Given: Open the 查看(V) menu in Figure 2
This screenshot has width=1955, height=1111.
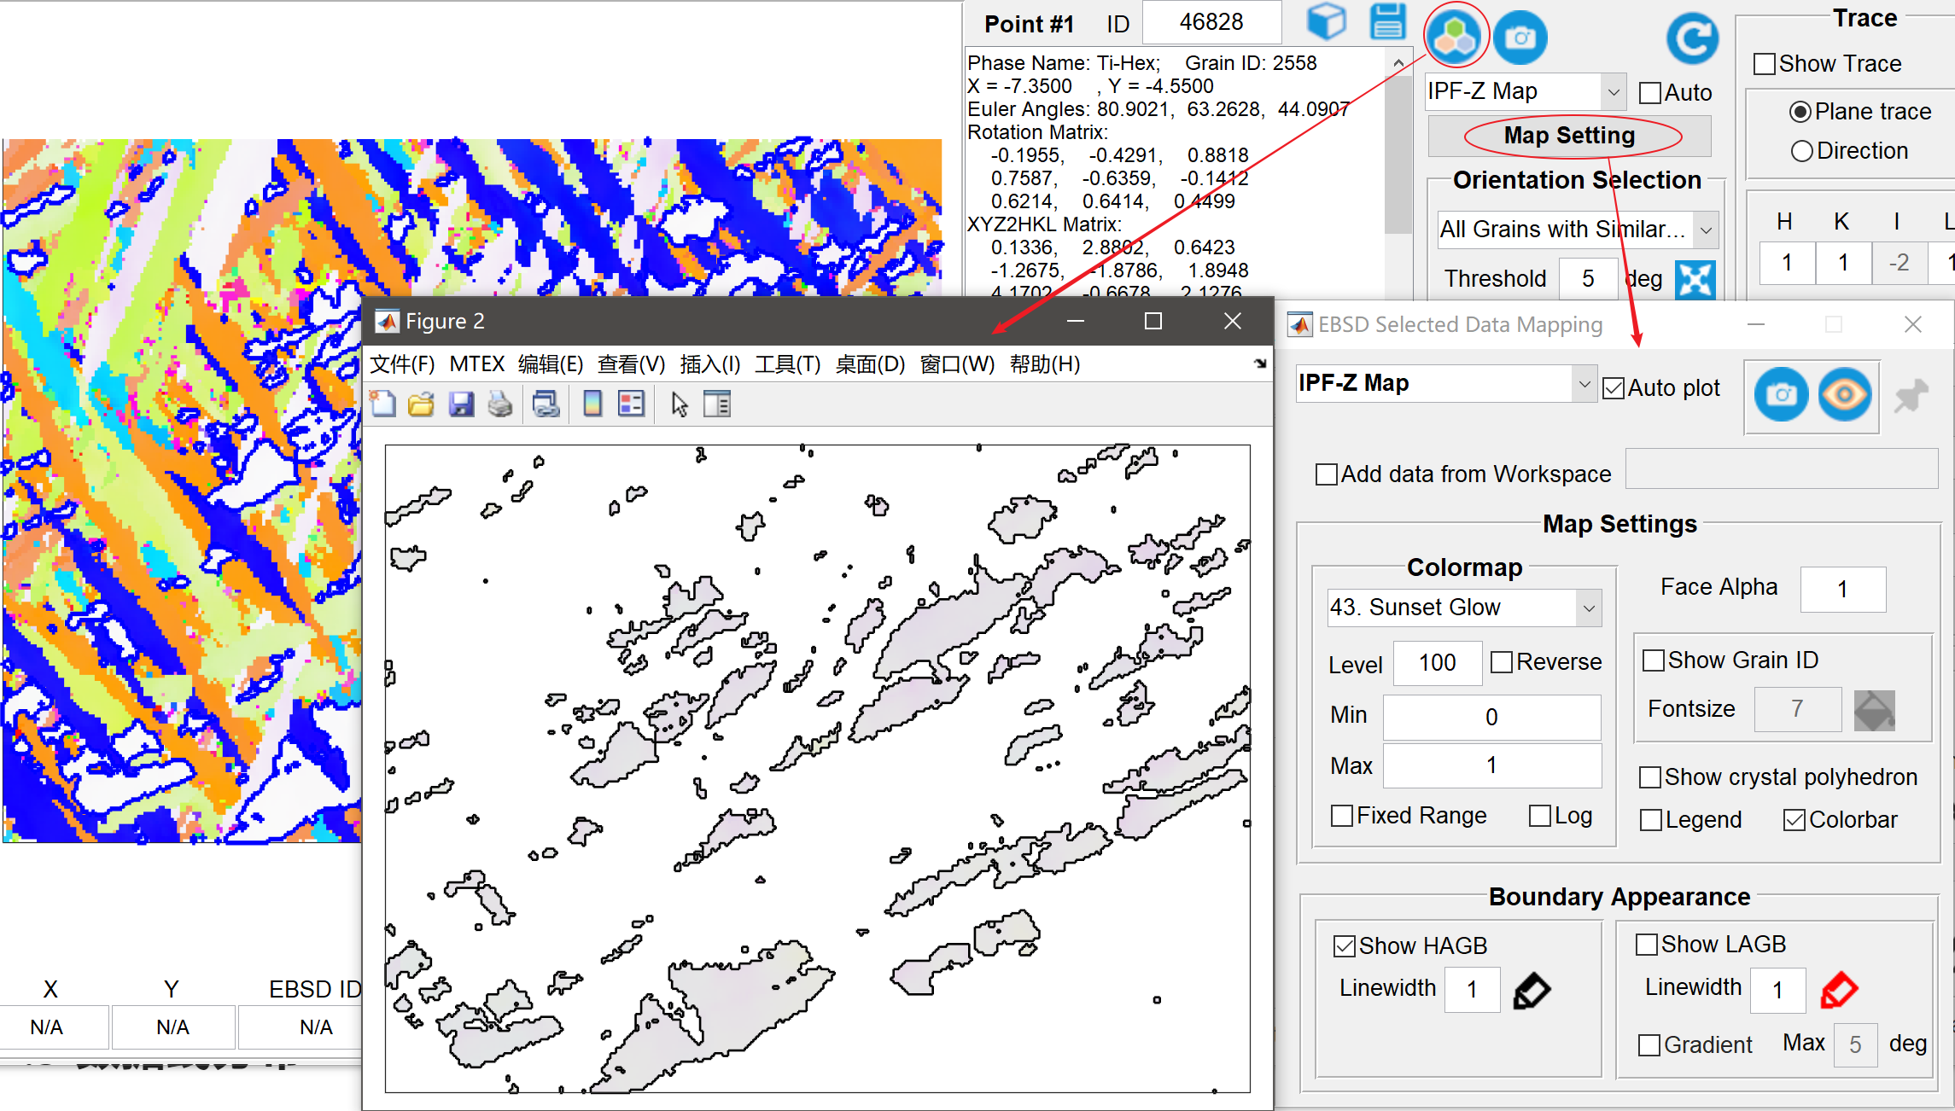Looking at the screenshot, I should click(631, 364).
